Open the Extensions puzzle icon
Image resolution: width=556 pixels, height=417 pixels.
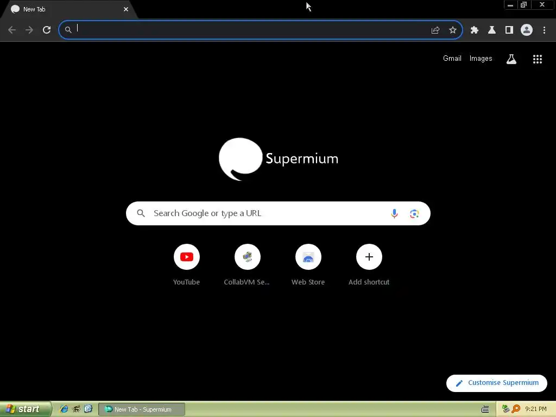pos(475,30)
